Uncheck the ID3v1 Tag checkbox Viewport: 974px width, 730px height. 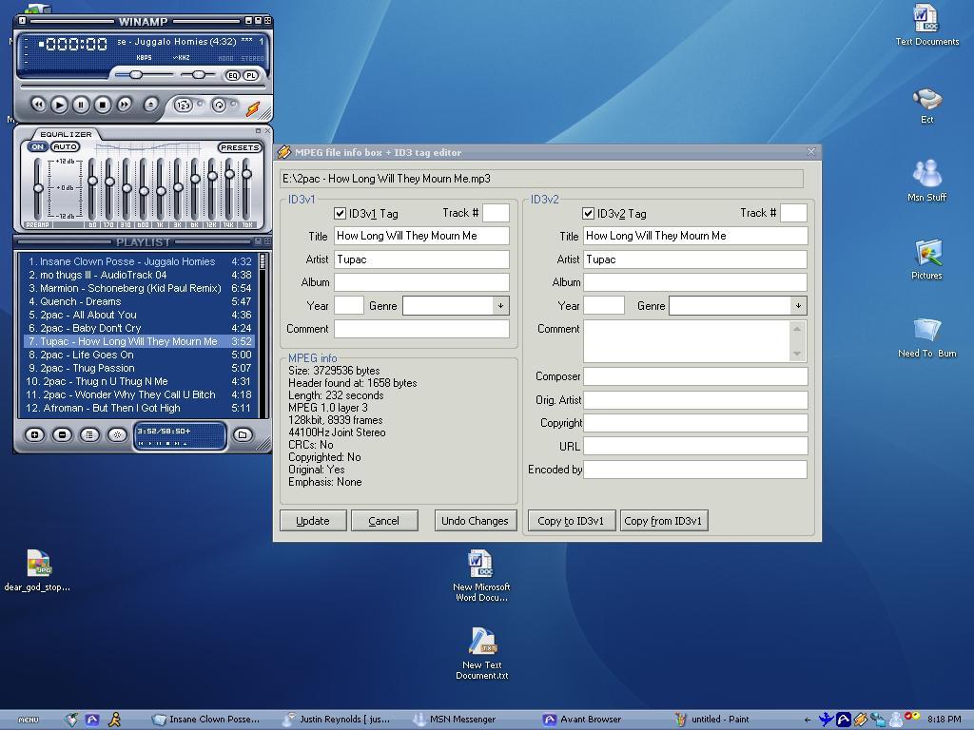(x=341, y=214)
